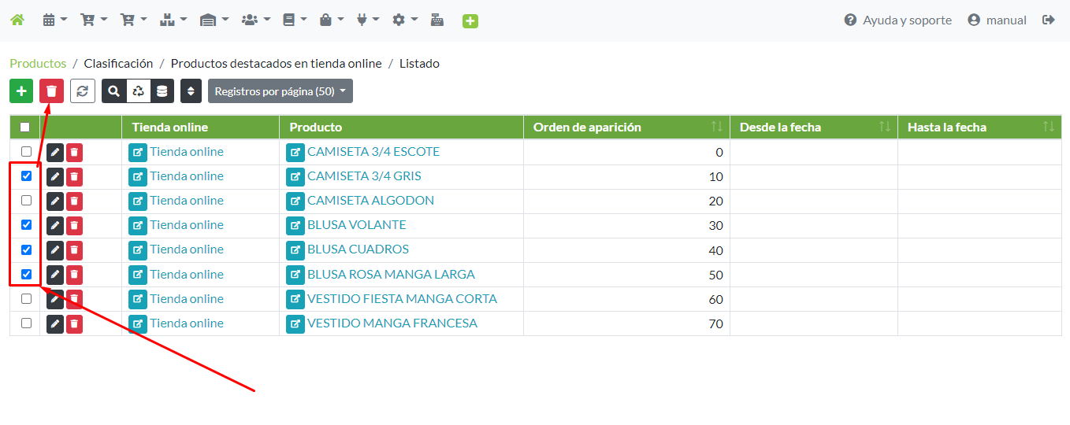Uncheck the CAMISETA 3/4 GRIS row checkbox
This screenshot has width=1070, height=425.
(26, 176)
